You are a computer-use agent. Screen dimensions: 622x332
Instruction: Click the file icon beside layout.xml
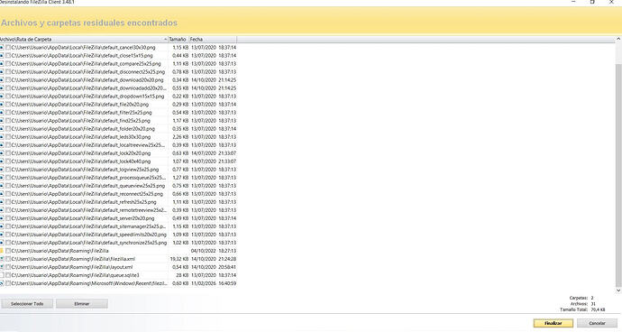click(x=2, y=267)
